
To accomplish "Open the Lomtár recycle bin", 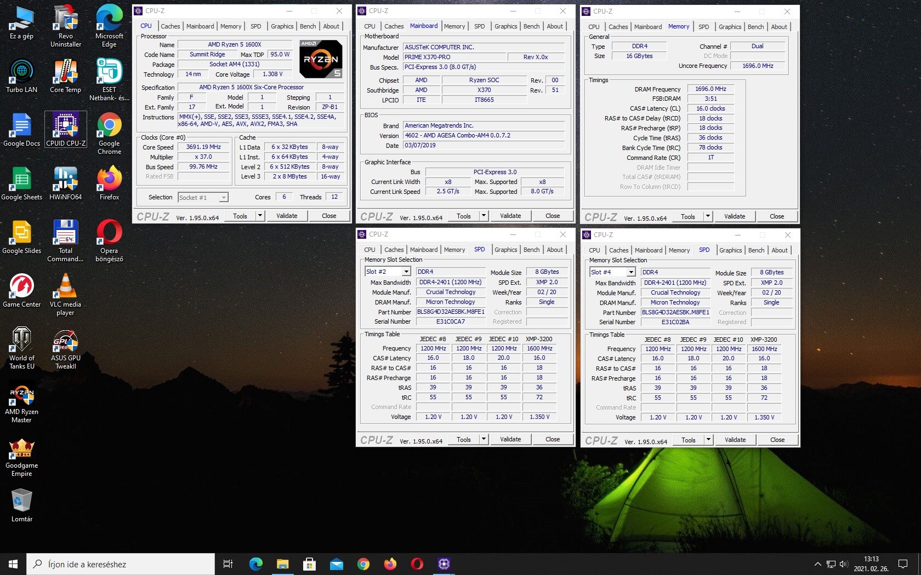I will point(21,505).
